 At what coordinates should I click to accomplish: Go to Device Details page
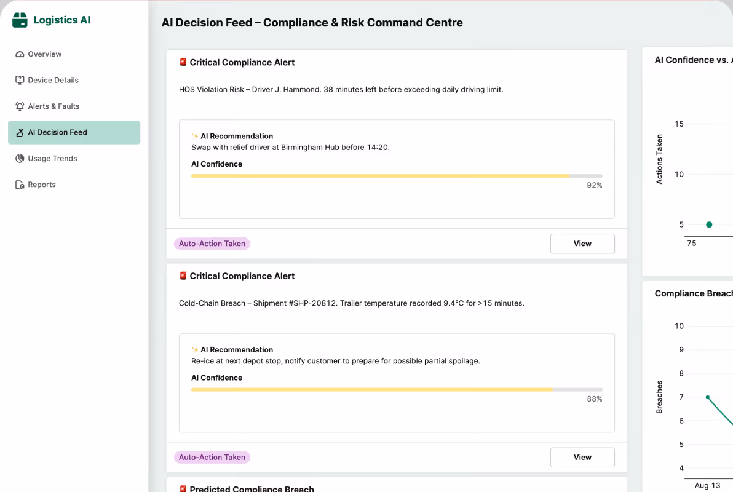click(74, 81)
